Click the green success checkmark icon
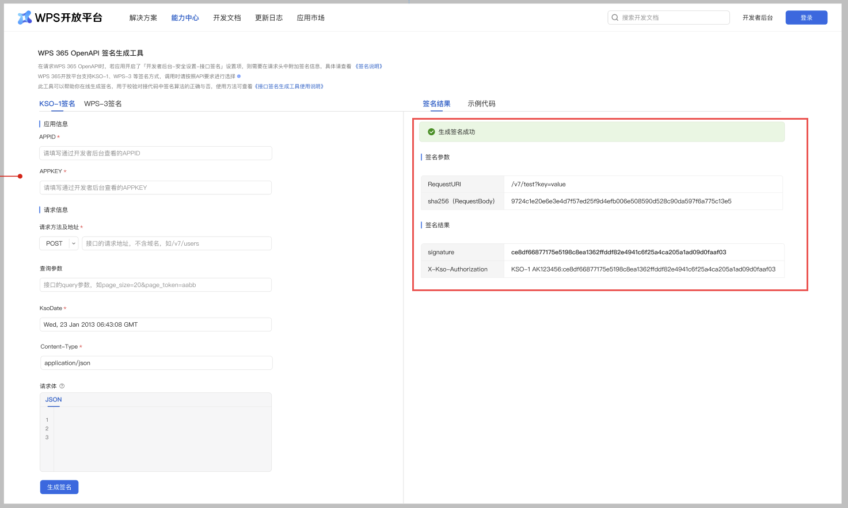The height and width of the screenshot is (508, 848). [431, 132]
